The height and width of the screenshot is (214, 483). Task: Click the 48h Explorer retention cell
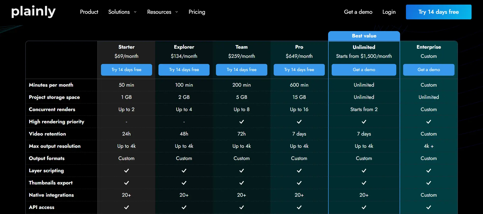[x=184, y=134]
